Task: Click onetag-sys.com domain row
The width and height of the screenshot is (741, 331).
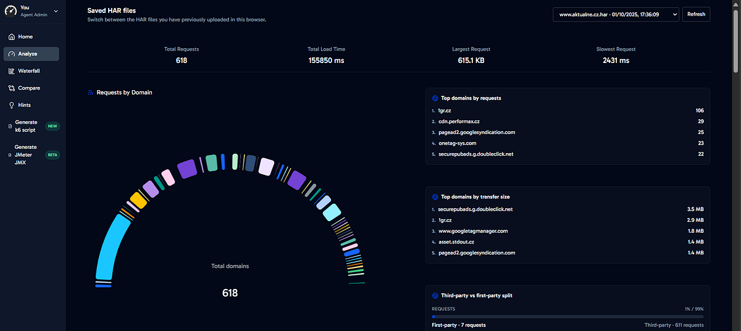Action: pyautogui.click(x=567, y=143)
